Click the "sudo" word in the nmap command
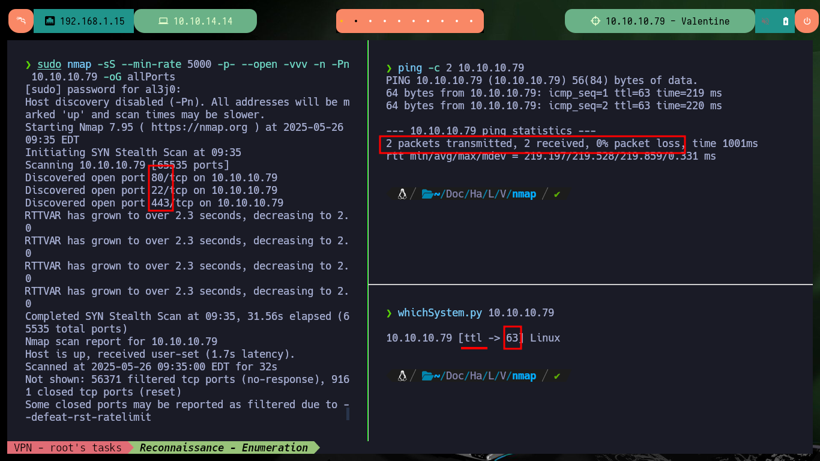The image size is (820, 461). (x=49, y=64)
